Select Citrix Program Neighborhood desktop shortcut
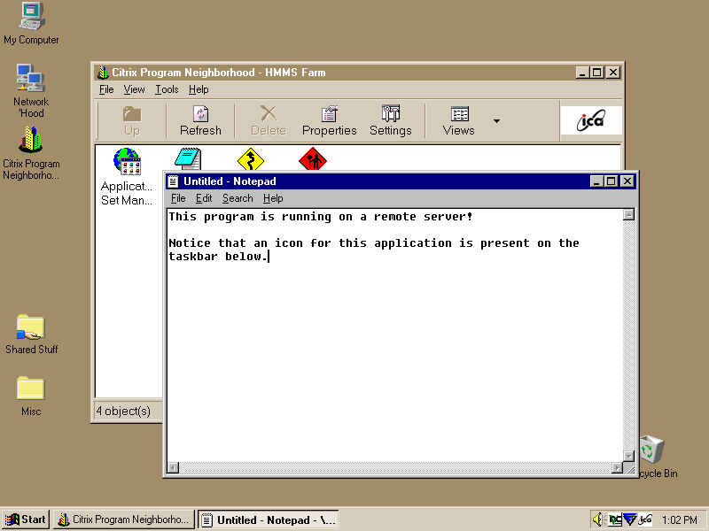Image resolution: width=709 pixels, height=531 pixels. [31, 152]
